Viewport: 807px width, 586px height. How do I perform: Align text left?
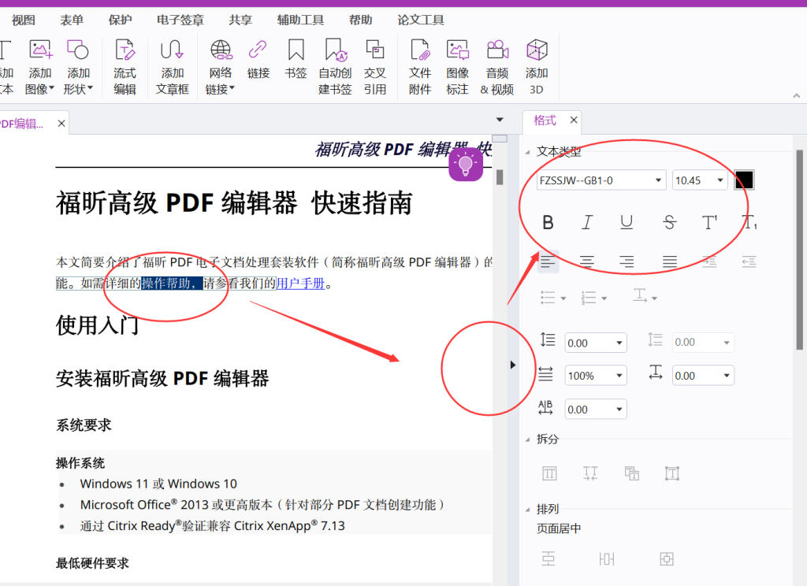548,261
